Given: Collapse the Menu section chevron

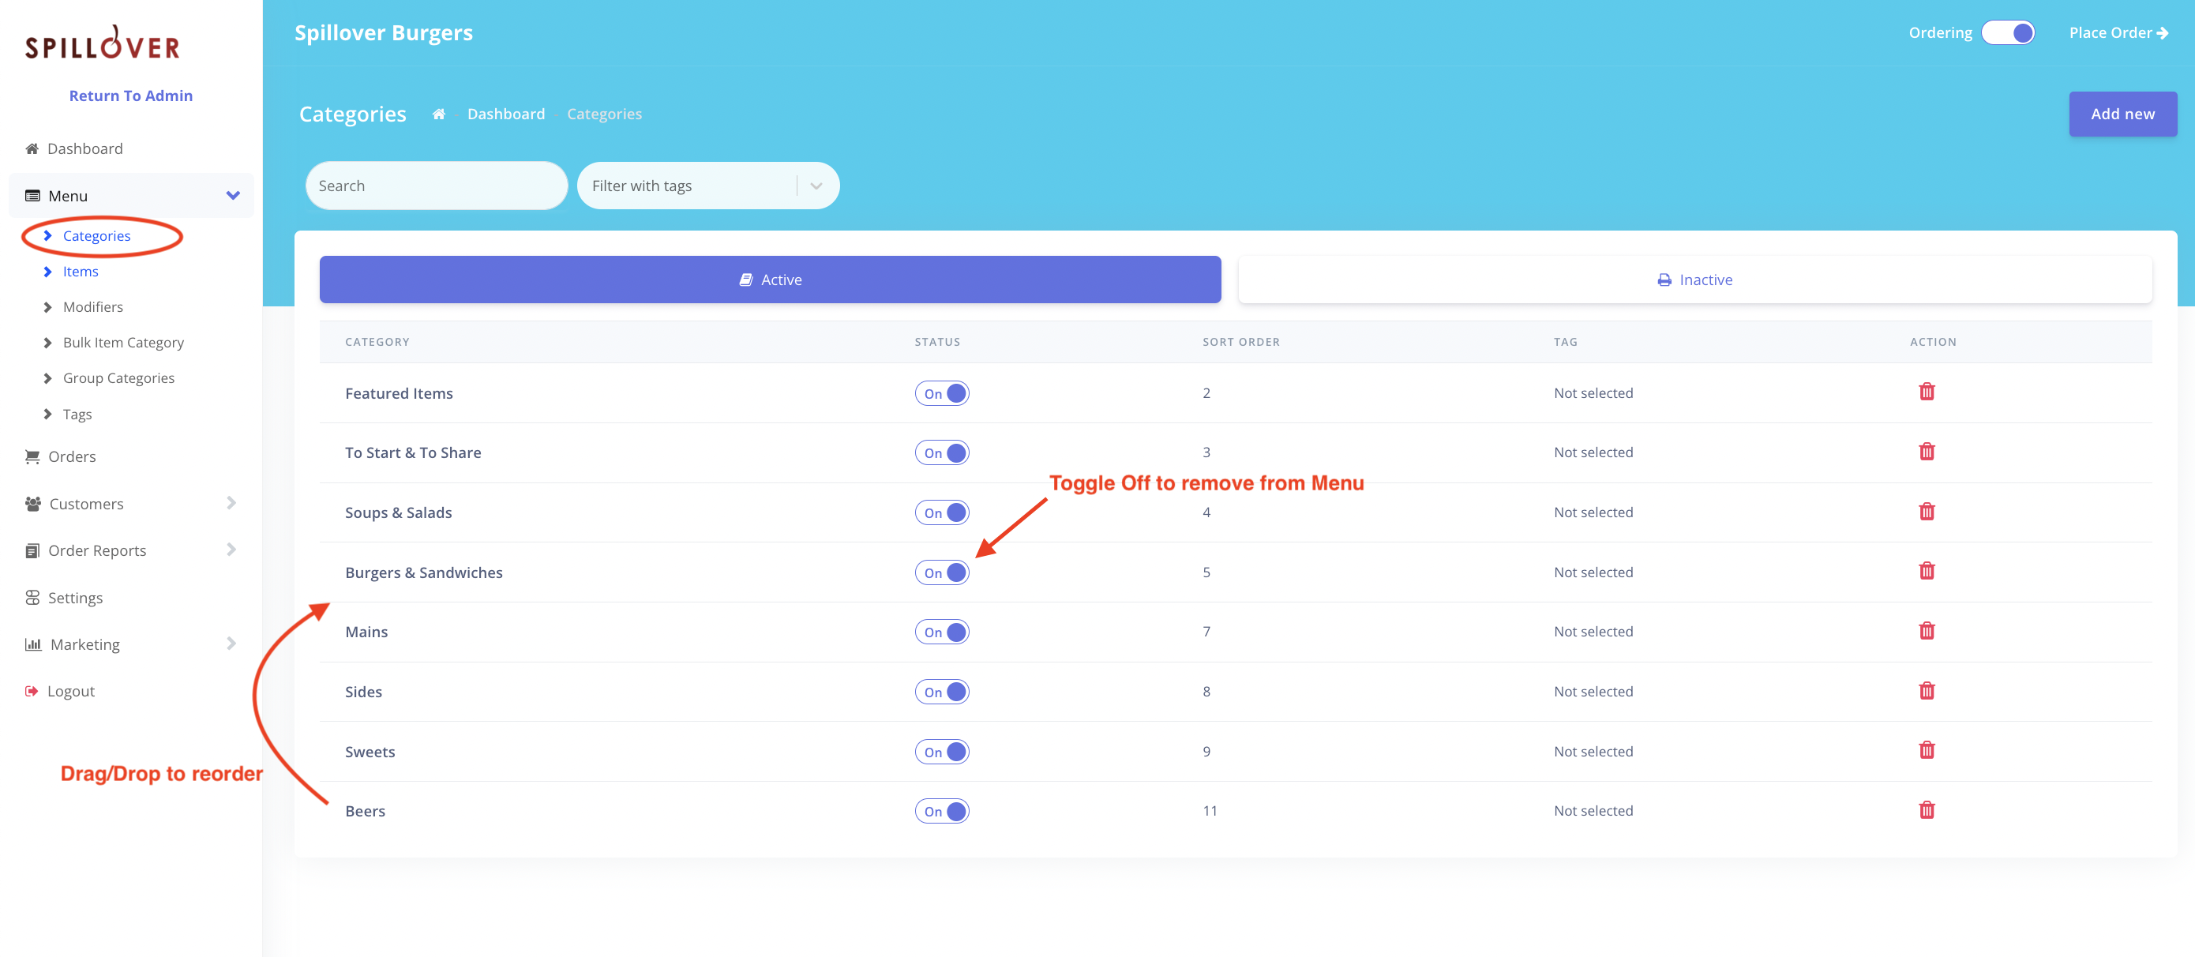Looking at the screenshot, I should pyautogui.click(x=233, y=195).
